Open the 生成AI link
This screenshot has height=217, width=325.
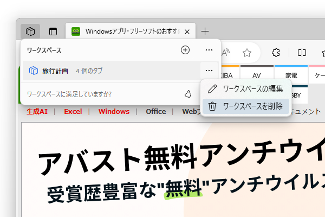coord(37,112)
